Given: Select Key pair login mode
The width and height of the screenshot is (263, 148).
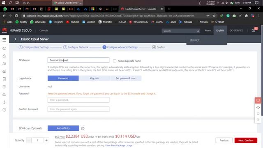Looking at the screenshot, I should click(95, 78).
